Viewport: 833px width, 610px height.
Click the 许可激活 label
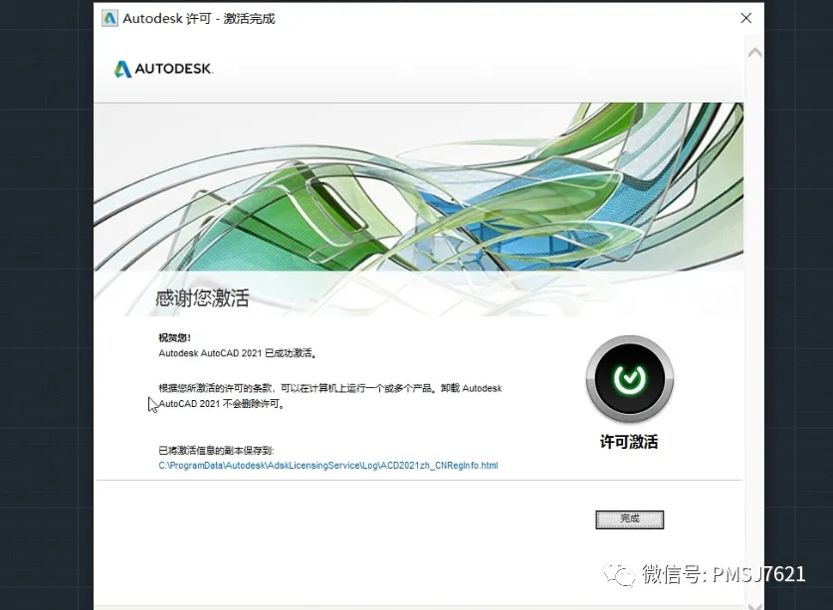(629, 442)
